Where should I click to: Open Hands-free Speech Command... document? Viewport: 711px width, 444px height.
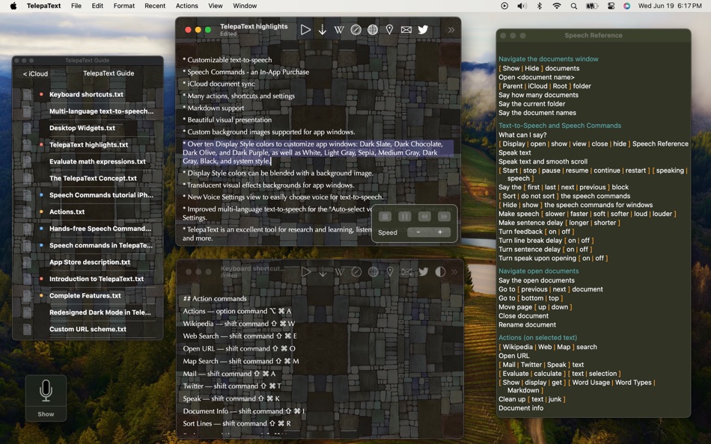coord(100,228)
